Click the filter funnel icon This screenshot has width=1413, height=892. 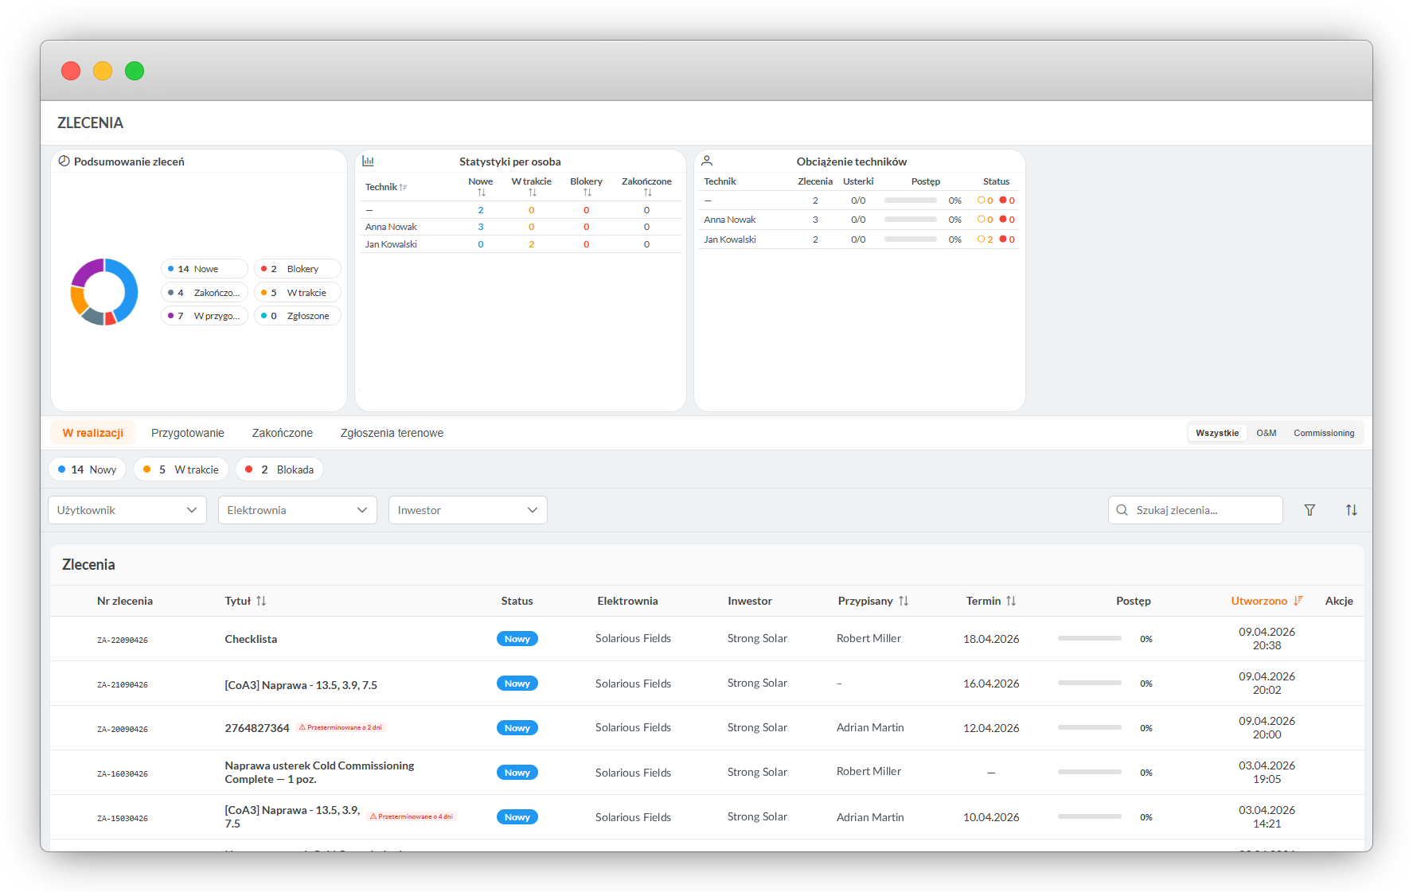tap(1310, 510)
